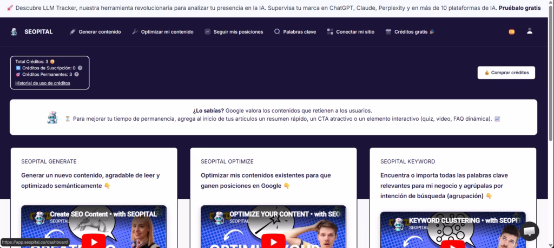
Task: Open the user account profile icon
Action: [529, 31]
